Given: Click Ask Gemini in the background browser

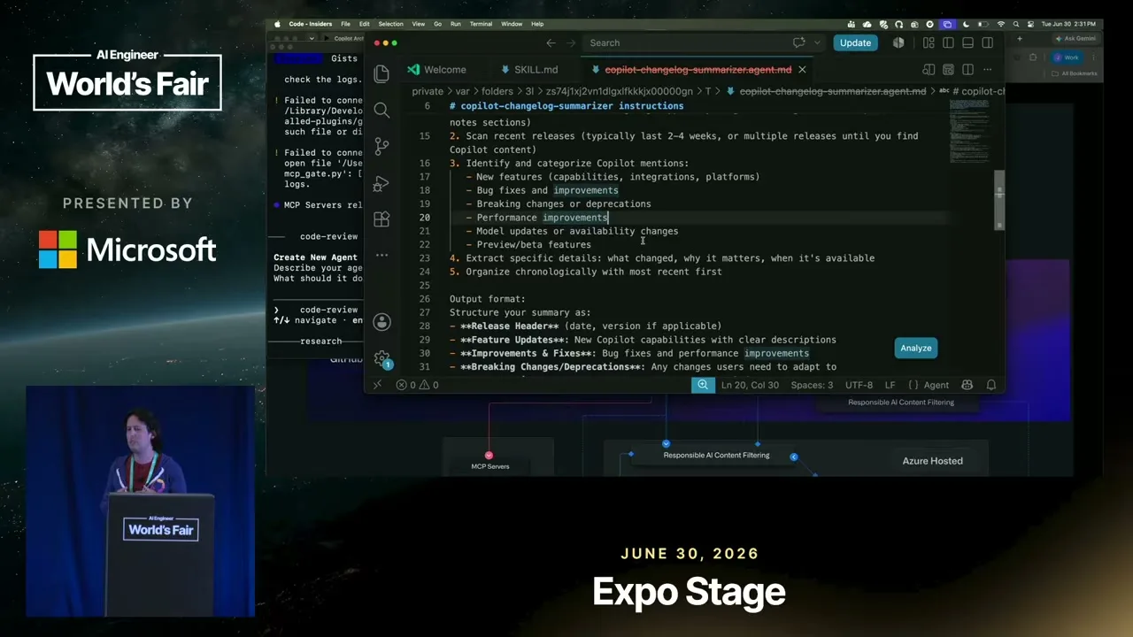Looking at the screenshot, I should click(x=1074, y=38).
